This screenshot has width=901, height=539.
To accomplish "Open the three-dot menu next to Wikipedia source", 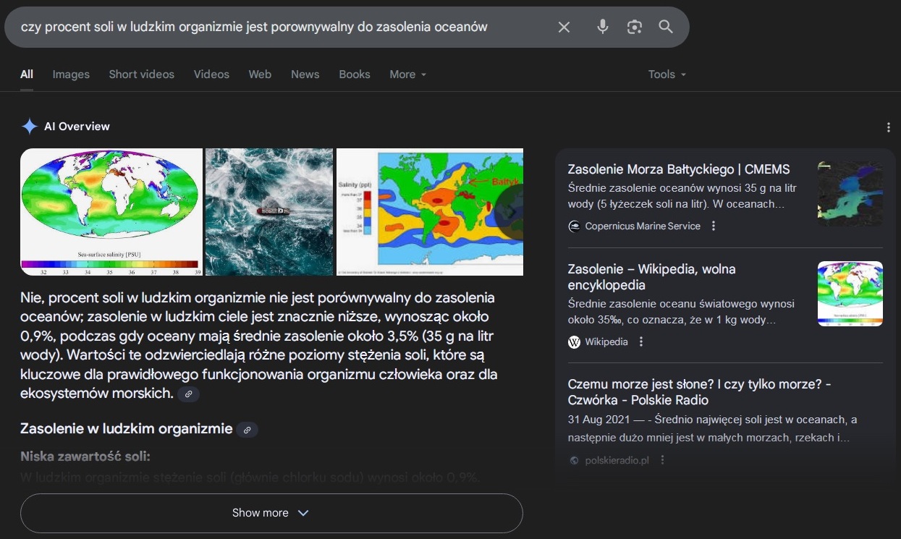I will tap(640, 341).
